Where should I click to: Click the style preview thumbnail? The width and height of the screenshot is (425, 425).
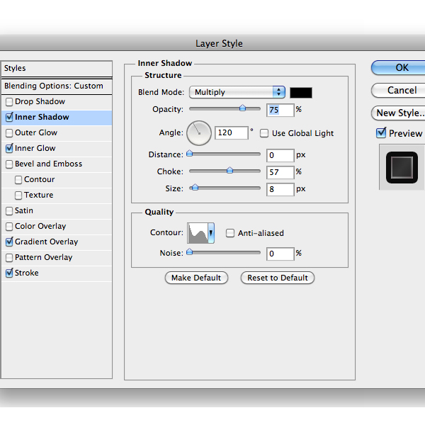pos(402,167)
